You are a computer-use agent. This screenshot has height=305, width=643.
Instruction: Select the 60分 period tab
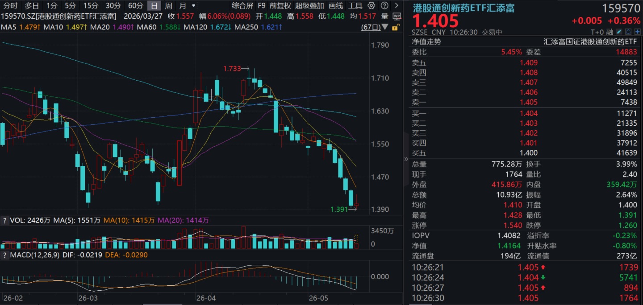pos(135,6)
